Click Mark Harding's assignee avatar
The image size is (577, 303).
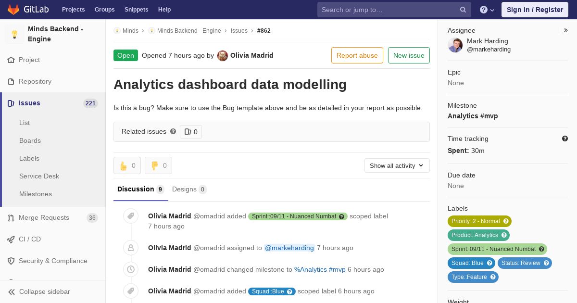click(x=455, y=45)
